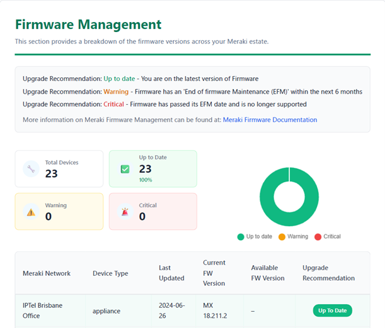
Task: Click the Up to Date card value 23
Action: (146, 169)
